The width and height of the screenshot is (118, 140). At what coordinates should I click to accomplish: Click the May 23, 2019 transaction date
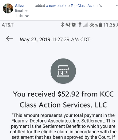[x=35, y=40]
